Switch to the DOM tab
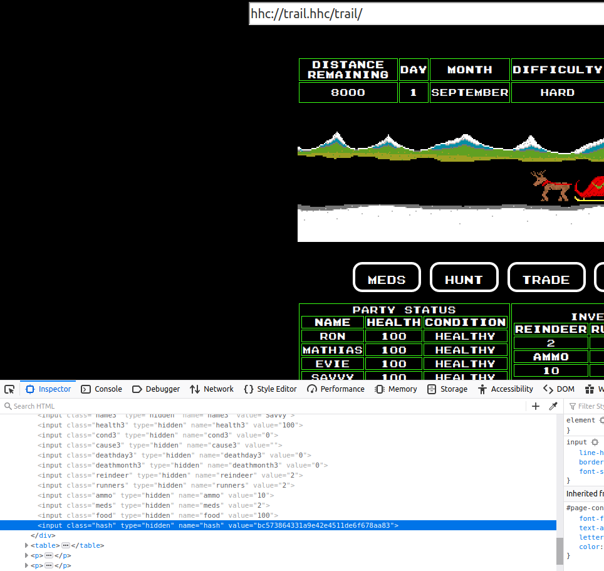Screen dimensions: 604x571 click(x=559, y=389)
